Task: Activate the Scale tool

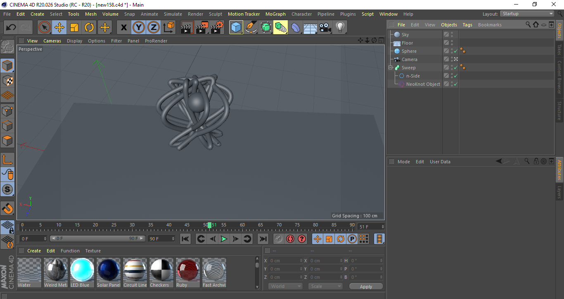Action: 74,28
